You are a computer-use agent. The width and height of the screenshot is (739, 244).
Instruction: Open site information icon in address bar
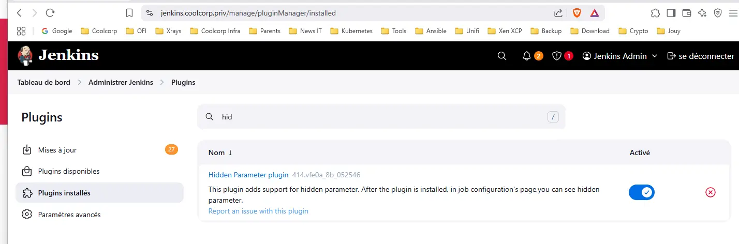pyautogui.click(x=150, y=13)
